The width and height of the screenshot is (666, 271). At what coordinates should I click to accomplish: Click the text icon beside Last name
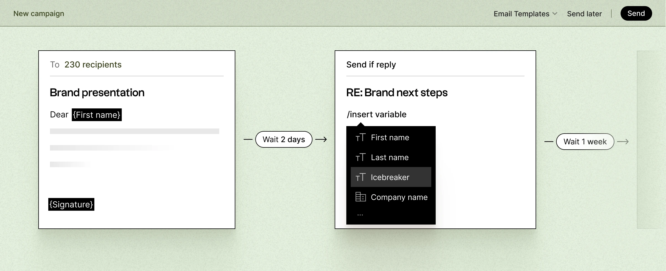click(360, 157)
